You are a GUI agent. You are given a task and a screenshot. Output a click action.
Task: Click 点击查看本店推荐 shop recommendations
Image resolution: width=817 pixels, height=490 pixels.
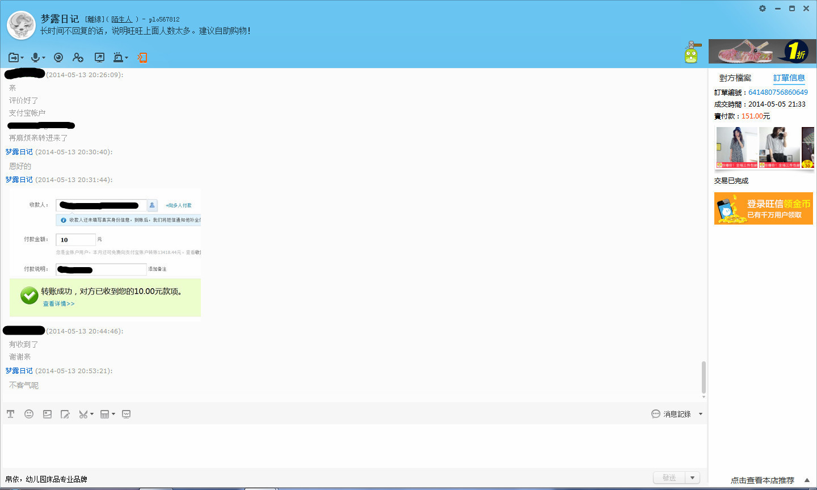763,480
